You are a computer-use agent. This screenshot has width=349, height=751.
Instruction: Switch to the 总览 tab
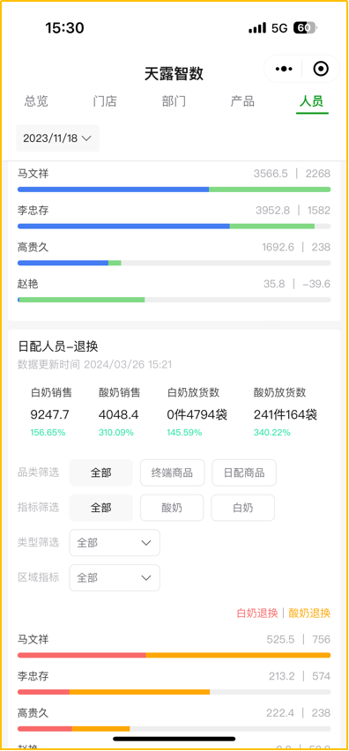36,101
